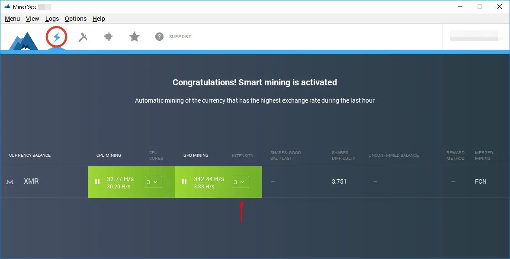Click the MERGED MINING column header
This screenshot has width=510, height=259.
[484, 155]
